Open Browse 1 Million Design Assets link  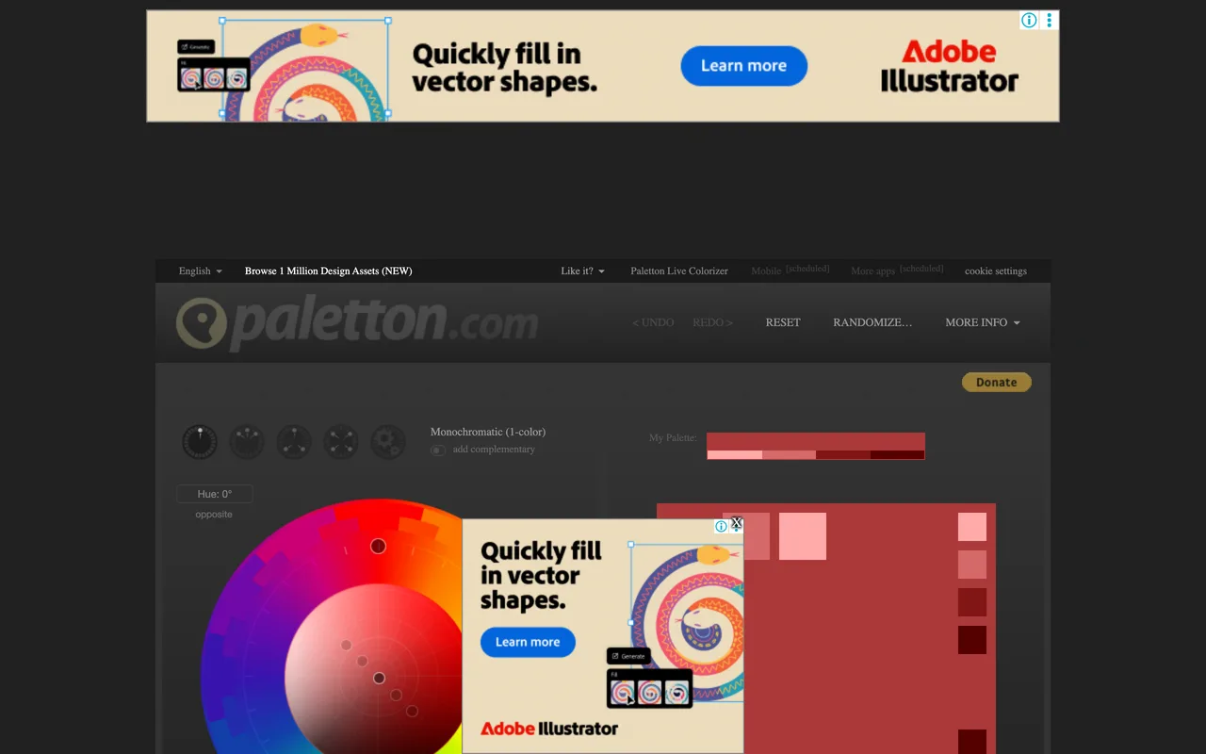[329, 271]
